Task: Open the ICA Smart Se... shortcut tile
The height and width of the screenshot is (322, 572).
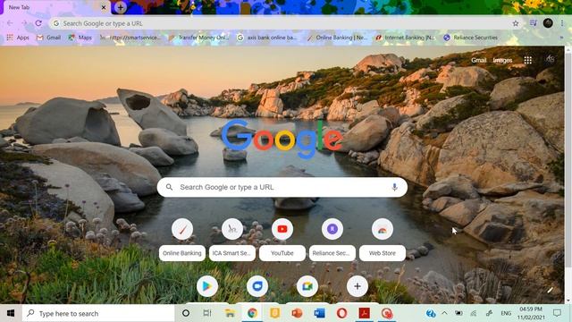Action: click(x=232, y=239)
